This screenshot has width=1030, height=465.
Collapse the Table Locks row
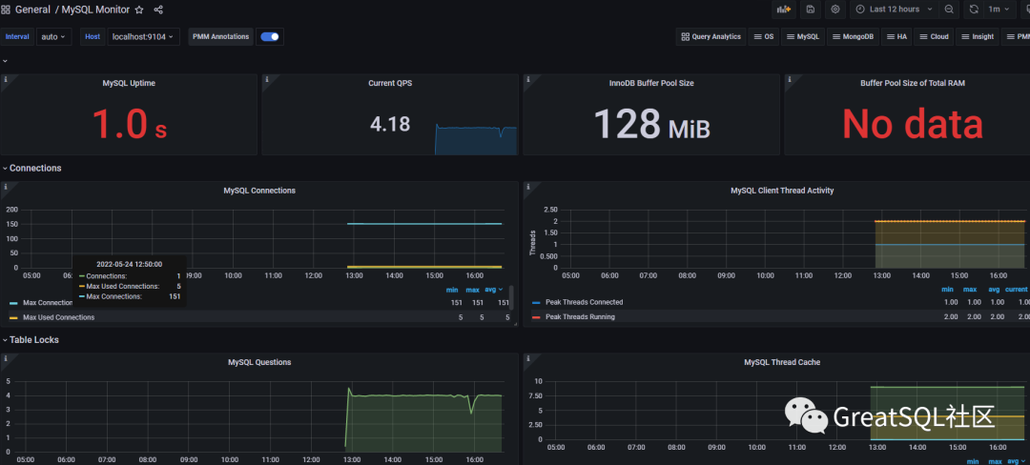coord(31,340)
